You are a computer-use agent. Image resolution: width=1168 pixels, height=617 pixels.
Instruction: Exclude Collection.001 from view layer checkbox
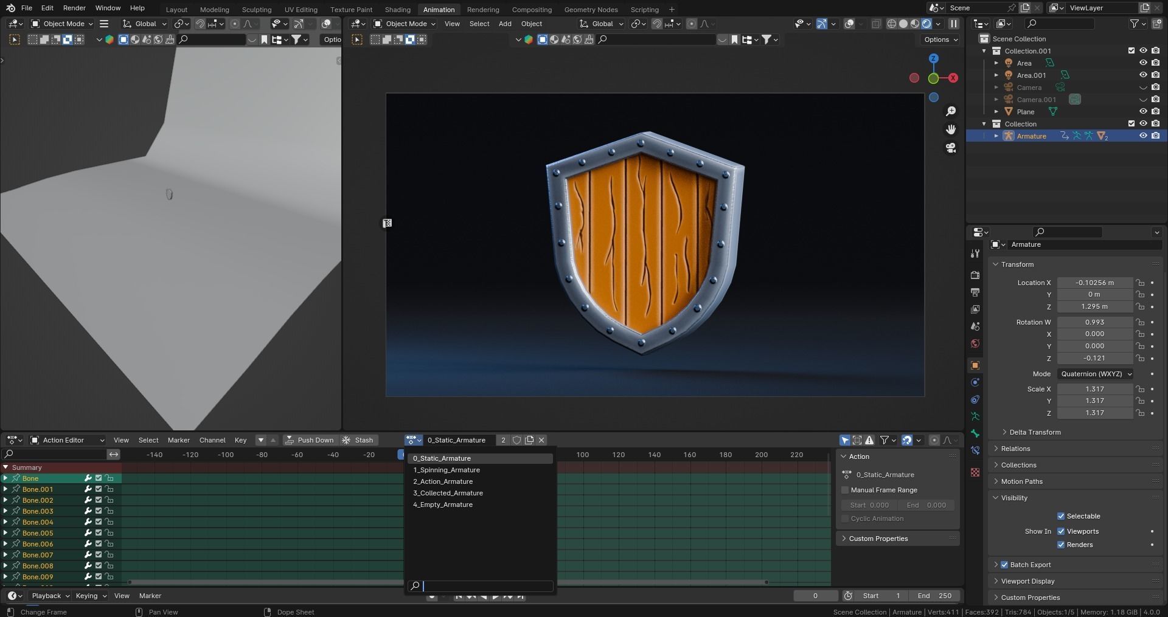tap(1131, 51)
